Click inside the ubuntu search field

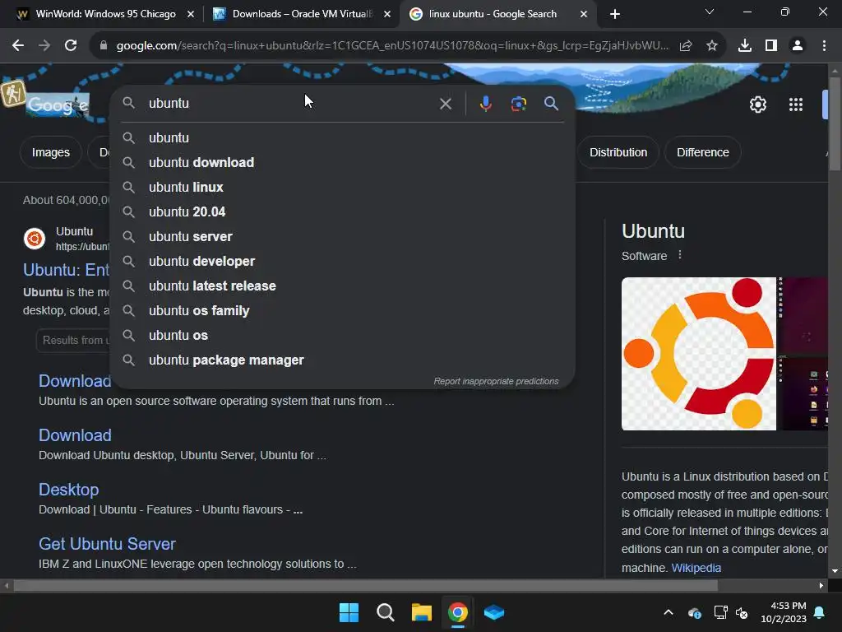pos(290,103)
